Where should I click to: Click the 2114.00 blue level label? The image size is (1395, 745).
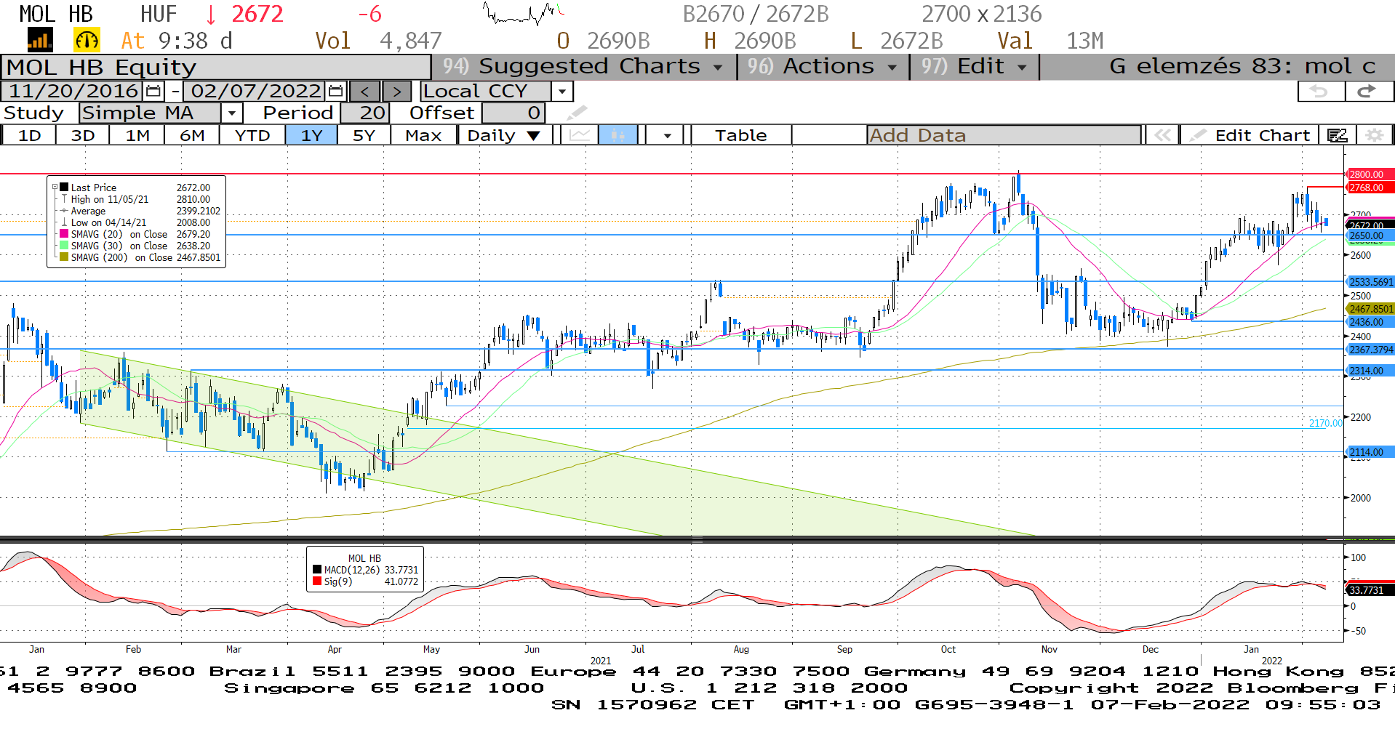point(1370,452)
